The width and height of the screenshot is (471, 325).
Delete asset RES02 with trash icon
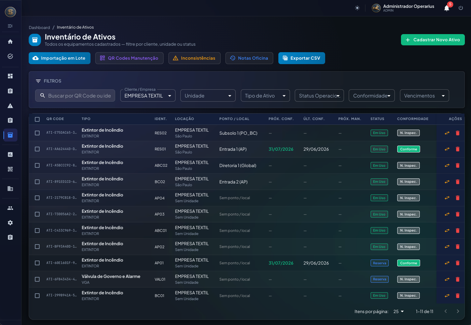(458, 133)
